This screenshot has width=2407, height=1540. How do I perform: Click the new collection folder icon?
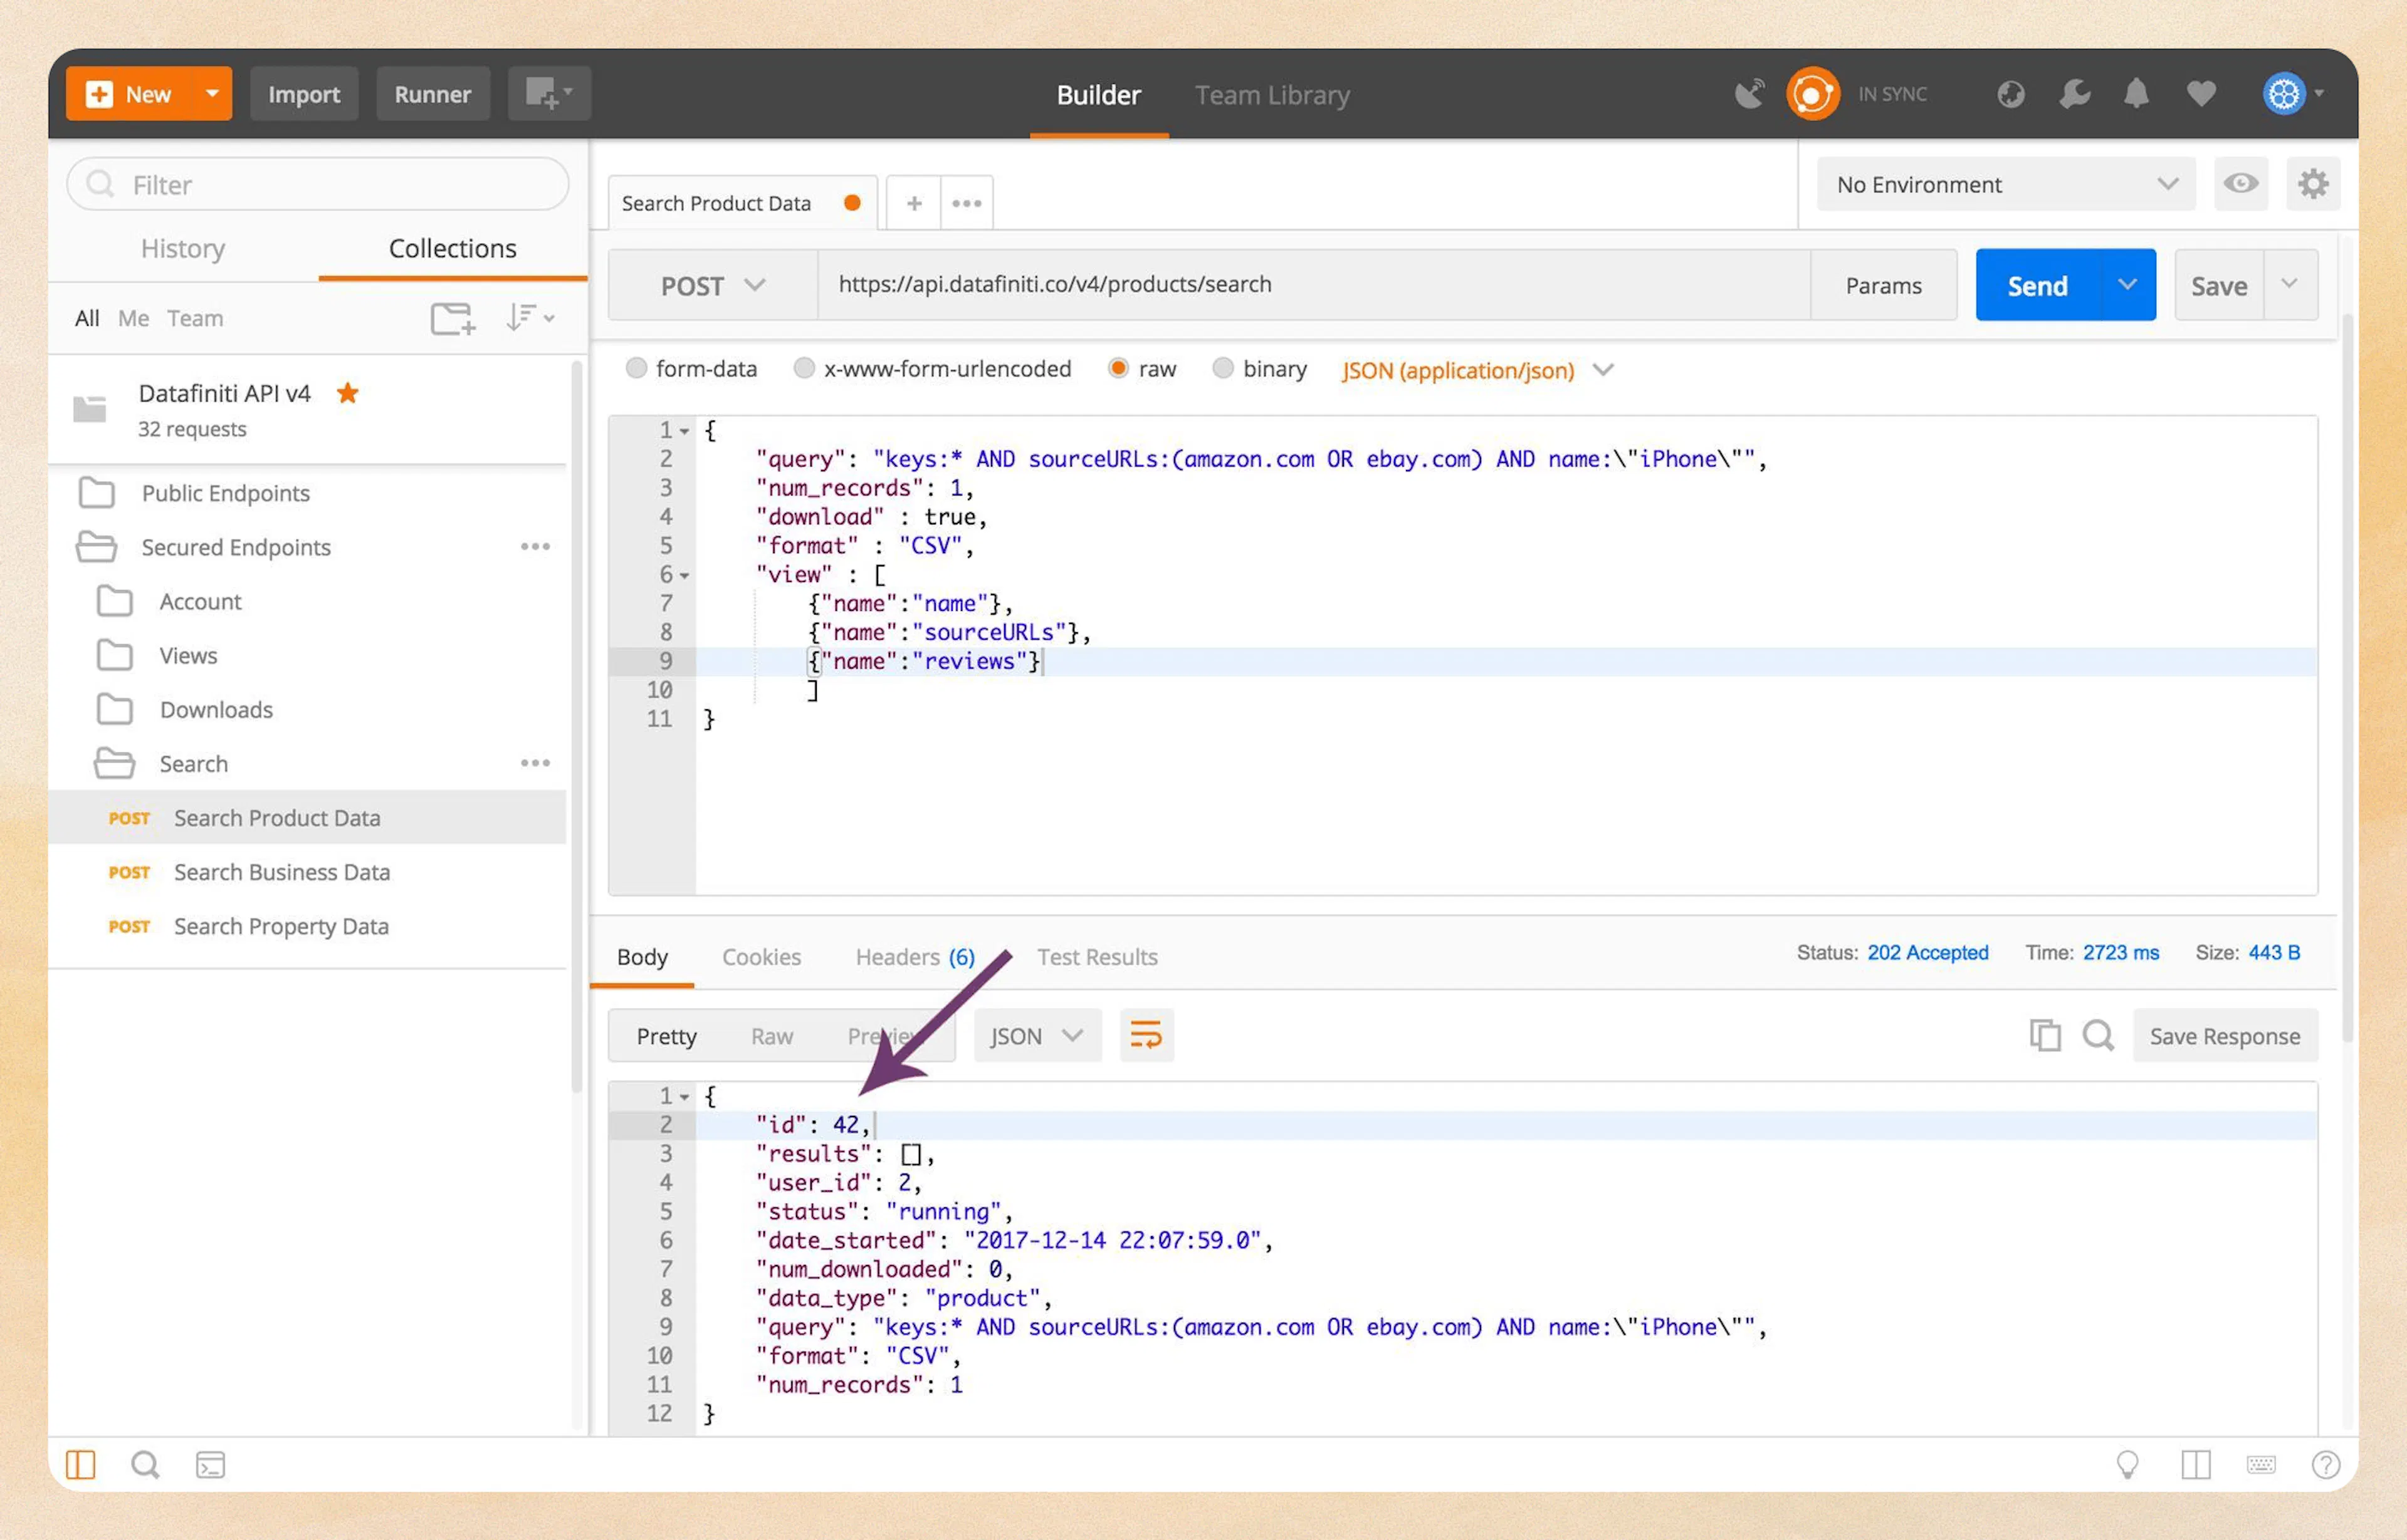pyautogui.click(x=452, y=318)
